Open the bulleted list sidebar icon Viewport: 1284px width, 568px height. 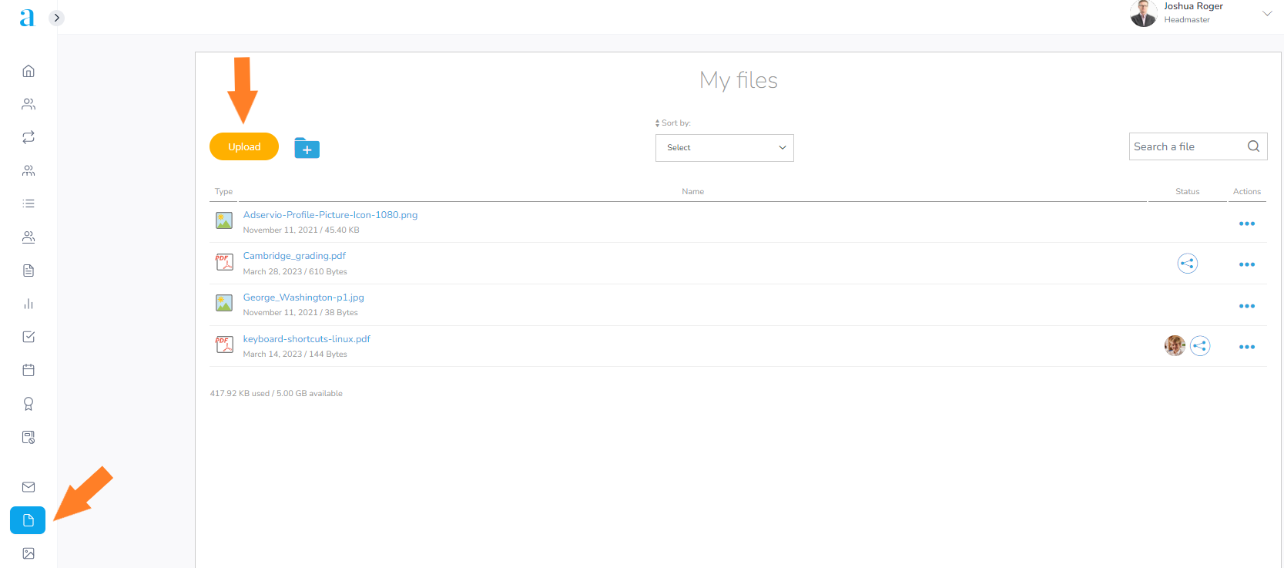pos(28,203)
